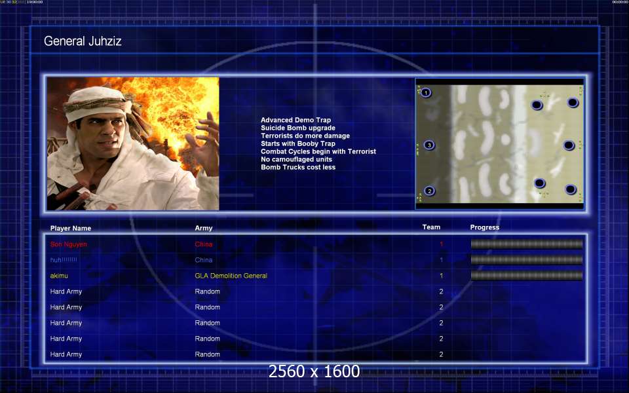Click Terrorists do more damage line
Viewport: 629px width, 393px height.
pyautogui.click(x=305, y=136)
